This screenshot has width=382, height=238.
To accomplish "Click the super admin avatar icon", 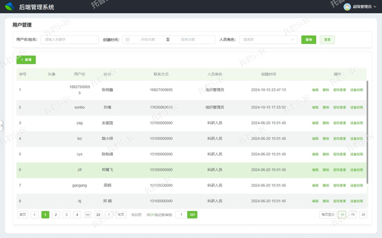I will point(347,7).
